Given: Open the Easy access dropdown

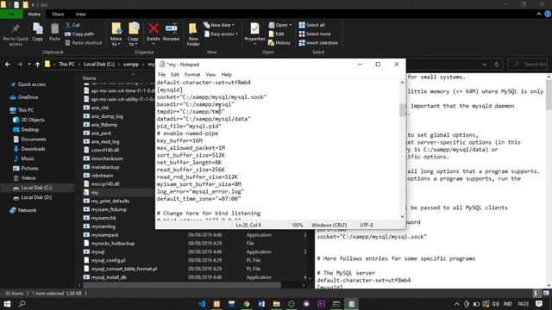Looking at the screenshot, I should (221, 34).
